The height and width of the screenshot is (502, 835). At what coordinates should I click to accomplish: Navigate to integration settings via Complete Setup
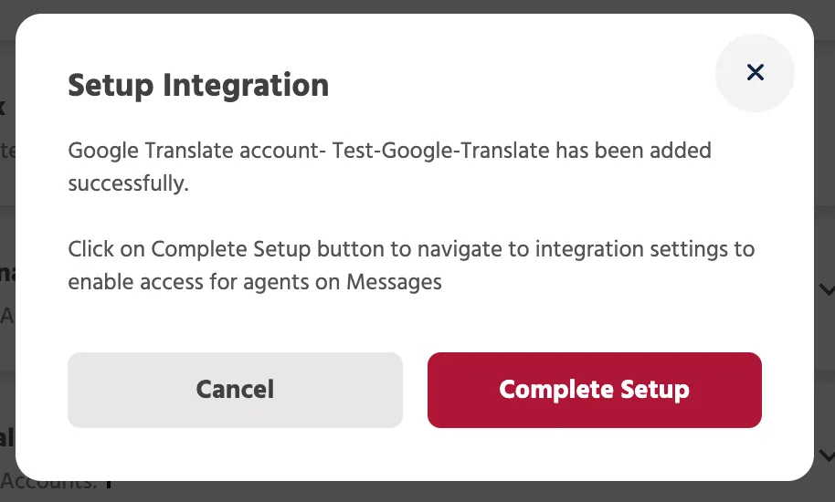point(595,390)
